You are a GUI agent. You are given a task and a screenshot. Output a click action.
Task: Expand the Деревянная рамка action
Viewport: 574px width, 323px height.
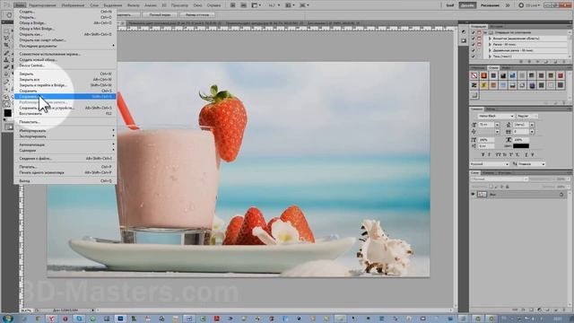click(x=490, y=50)
